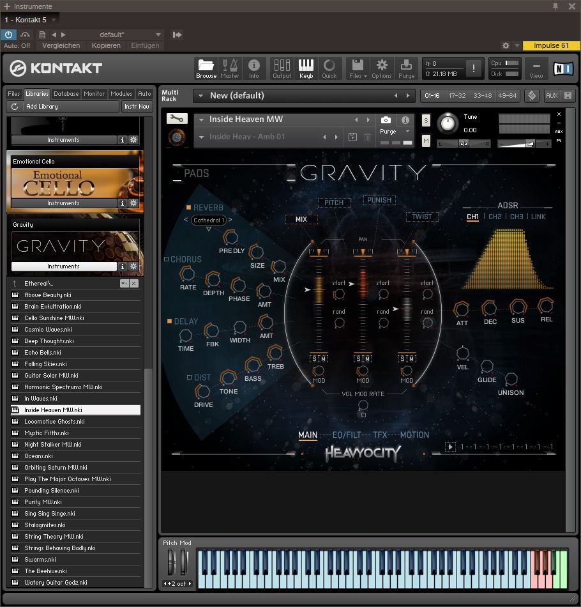Click the Vergleichen button

click(61, 45)
